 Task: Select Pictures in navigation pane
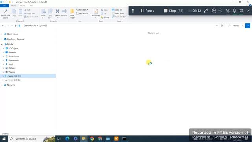(12, 68)
